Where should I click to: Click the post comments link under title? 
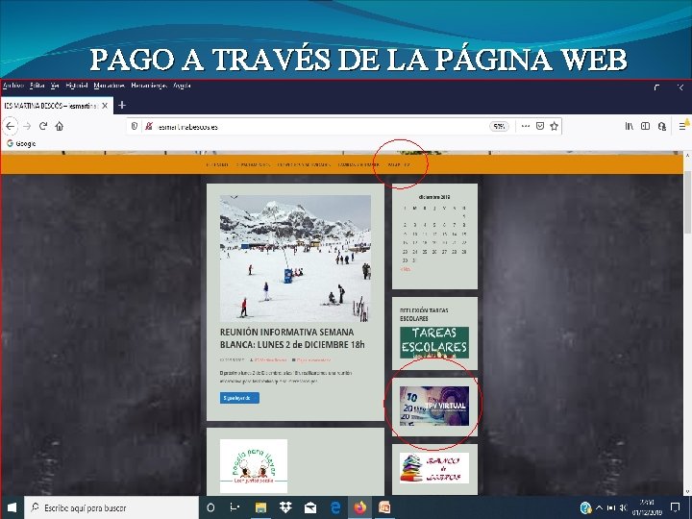tap(311, 360)
